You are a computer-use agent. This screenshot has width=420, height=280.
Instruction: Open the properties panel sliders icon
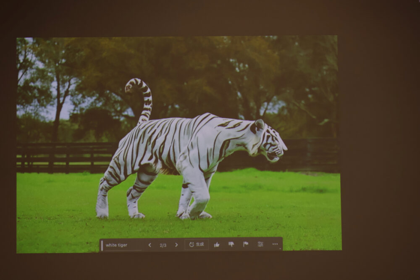tap(260, 244)
